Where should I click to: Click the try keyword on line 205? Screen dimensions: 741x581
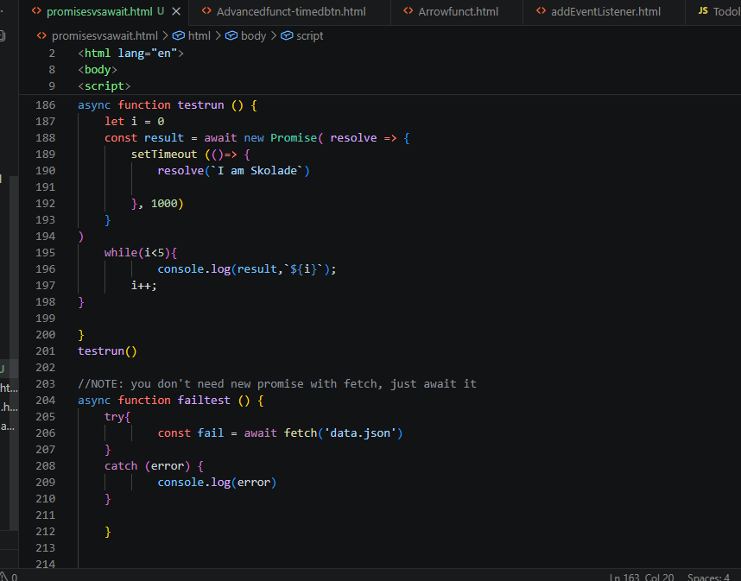(114, 417)
